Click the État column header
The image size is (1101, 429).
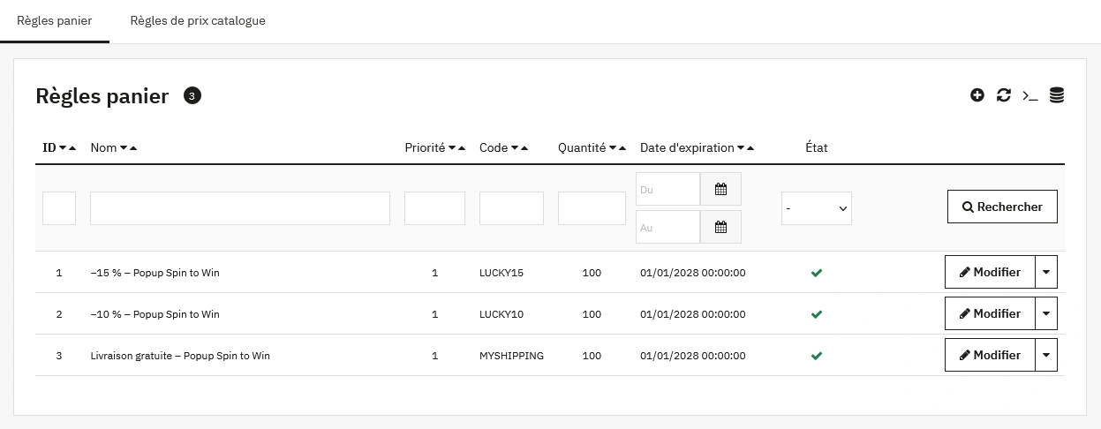click(817, 148)
